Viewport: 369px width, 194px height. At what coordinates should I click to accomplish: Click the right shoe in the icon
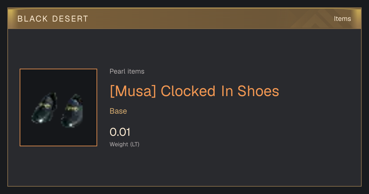point(72,111)
